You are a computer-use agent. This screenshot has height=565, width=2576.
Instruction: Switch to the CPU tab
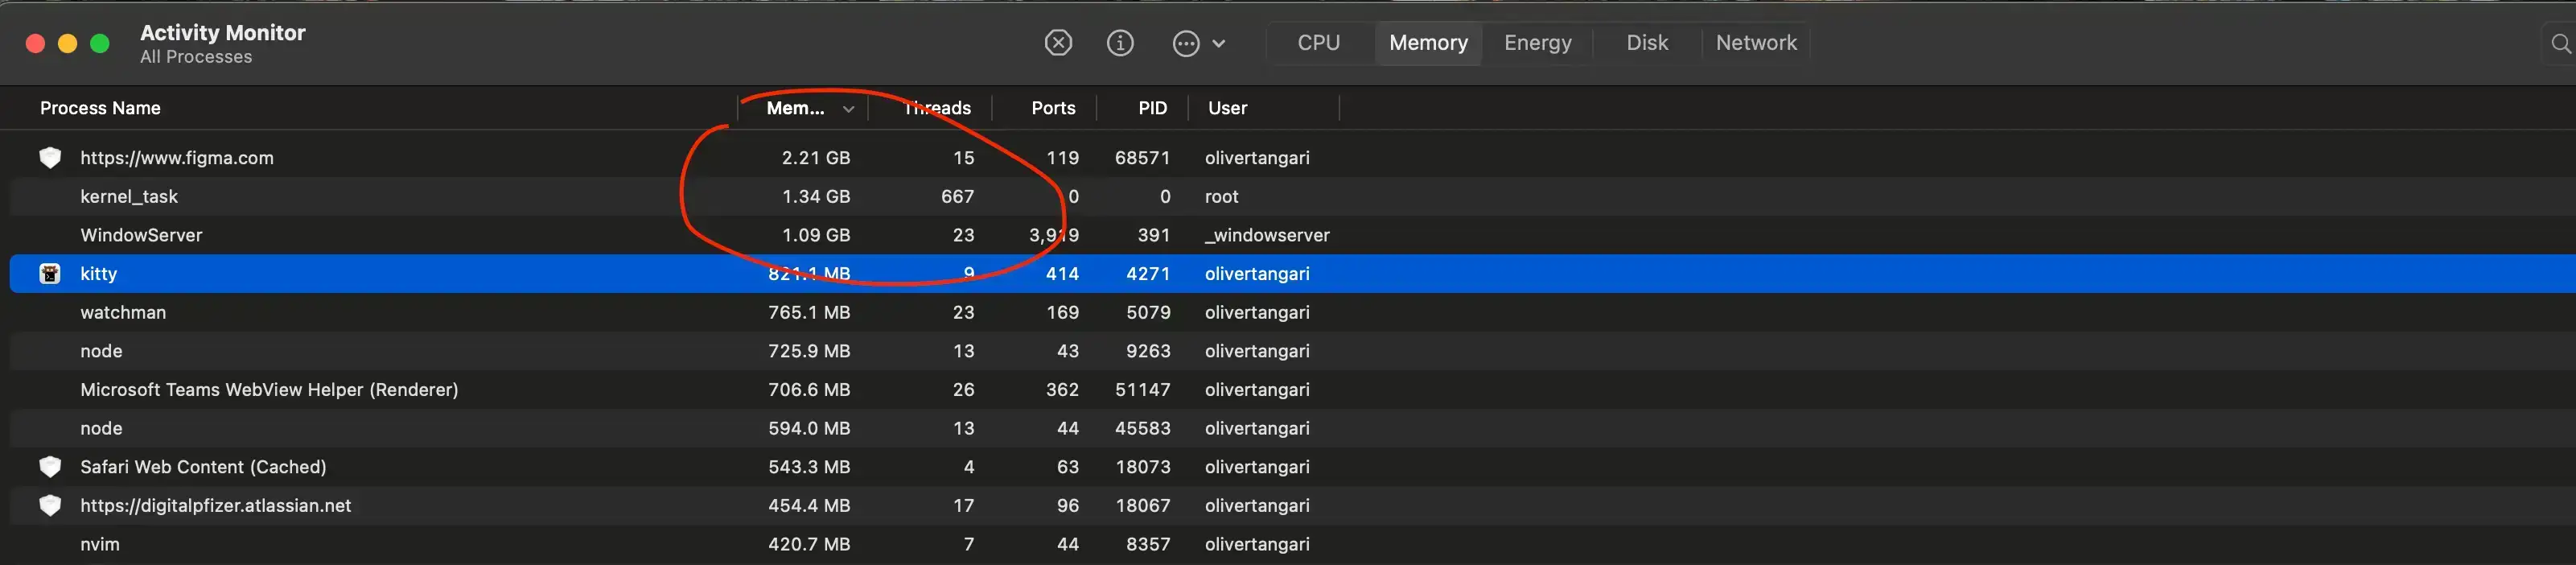[1318, 43]
